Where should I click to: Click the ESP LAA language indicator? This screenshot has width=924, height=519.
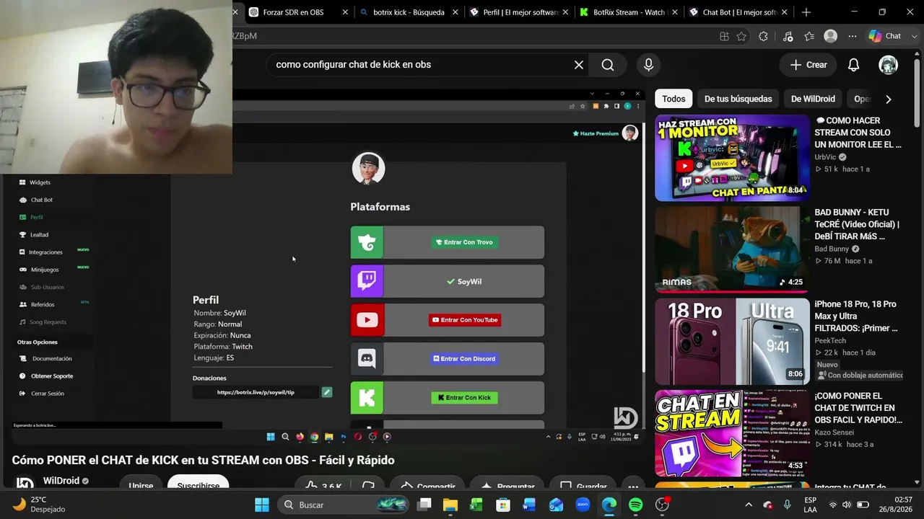[810, 505]
